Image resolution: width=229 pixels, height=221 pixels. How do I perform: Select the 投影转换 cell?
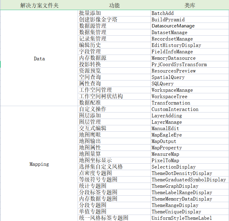[114, 65]
